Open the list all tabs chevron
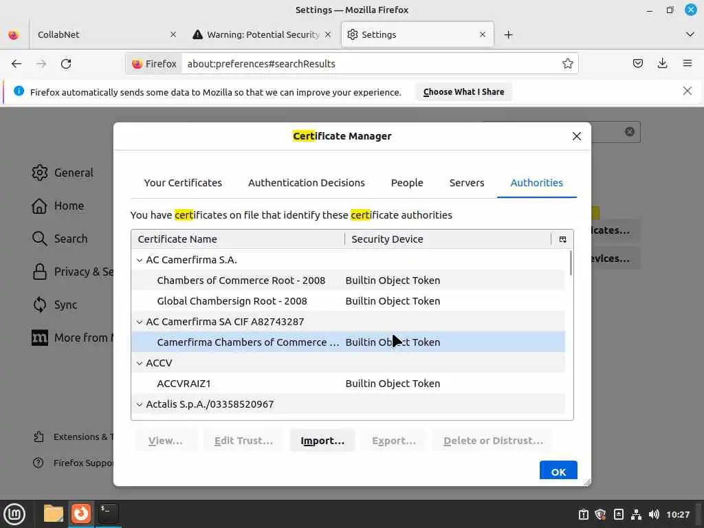 690,34
